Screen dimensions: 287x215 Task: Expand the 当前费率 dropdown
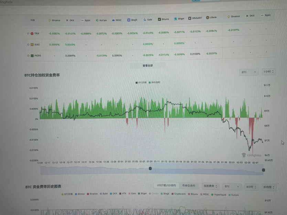pyautogui.click(x=210, y=186)
